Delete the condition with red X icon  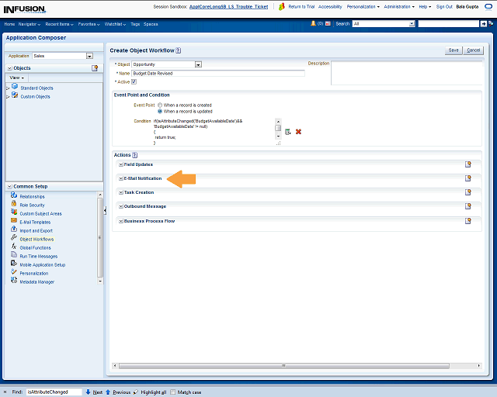[298, 132]
